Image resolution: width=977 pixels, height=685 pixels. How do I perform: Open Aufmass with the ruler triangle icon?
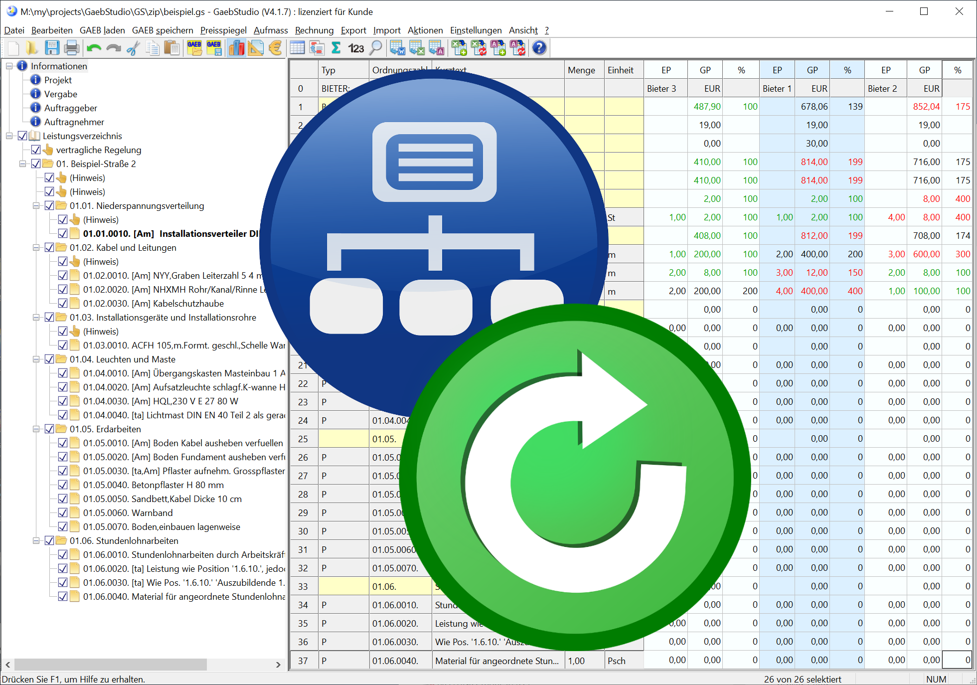click(256, 48)
